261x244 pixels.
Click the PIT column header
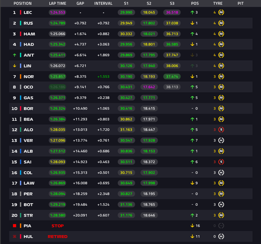point(241,3)
